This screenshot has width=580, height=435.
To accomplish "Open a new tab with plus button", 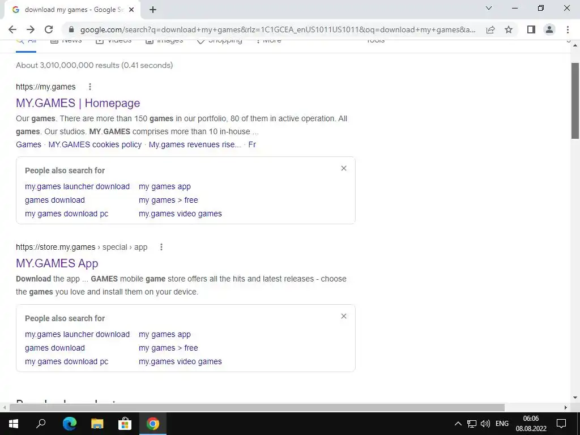I will (153, 10).
